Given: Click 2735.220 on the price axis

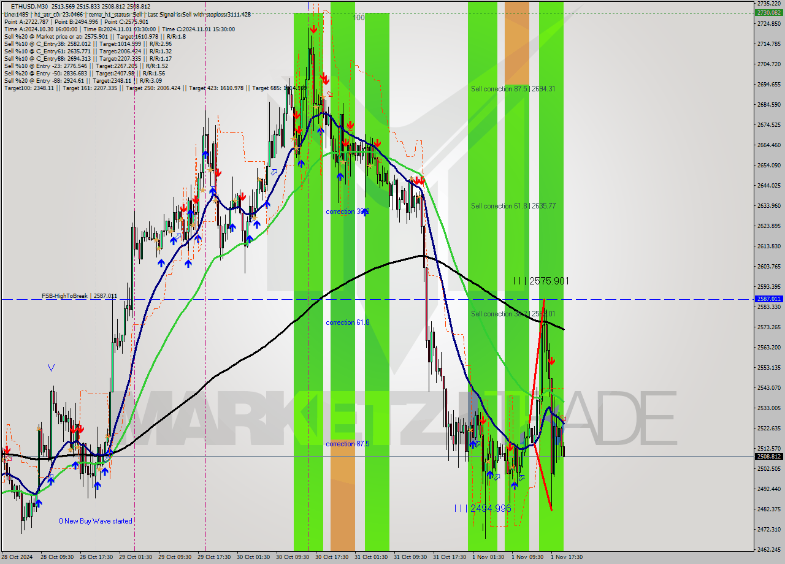Looking at the screenshot, I should point(768,4).
